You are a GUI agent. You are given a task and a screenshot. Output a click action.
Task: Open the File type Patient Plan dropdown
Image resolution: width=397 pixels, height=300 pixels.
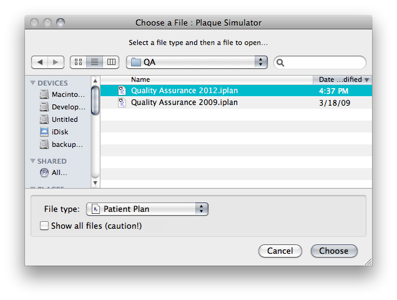(x=147, y=209)
